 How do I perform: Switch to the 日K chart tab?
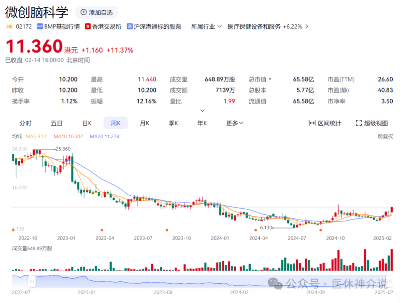point(87,123)
